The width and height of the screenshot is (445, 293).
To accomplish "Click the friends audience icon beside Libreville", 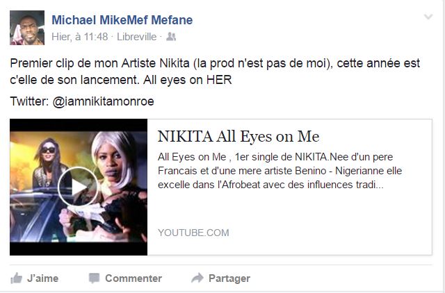I will click(172, 35).
